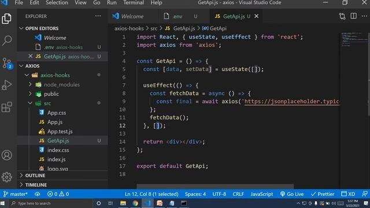The width and height of the screenshot is (370, 208).
Task: Open the Manage gear icon
Action: pyautogui.click(x=6, y=177)
